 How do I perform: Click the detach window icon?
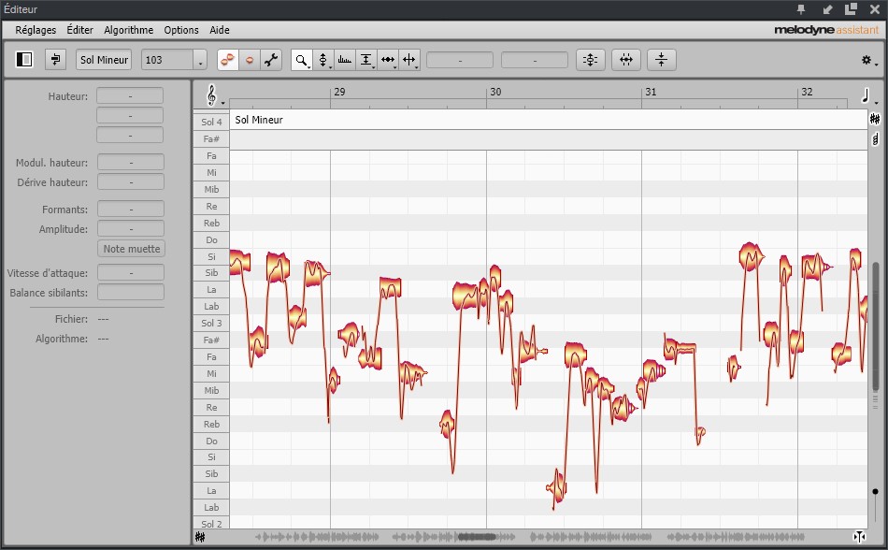851,9
